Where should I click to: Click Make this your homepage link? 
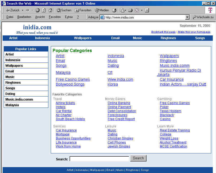[x=194, y=32]
